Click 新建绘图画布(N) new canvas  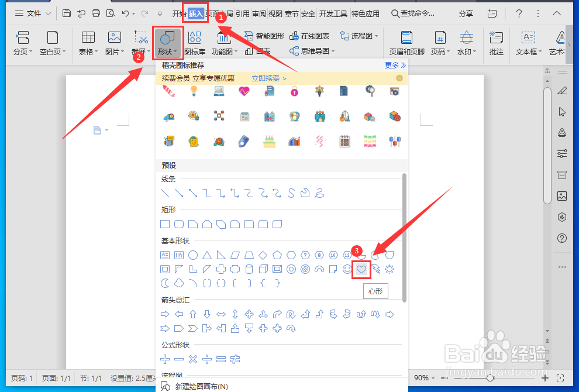195,386
